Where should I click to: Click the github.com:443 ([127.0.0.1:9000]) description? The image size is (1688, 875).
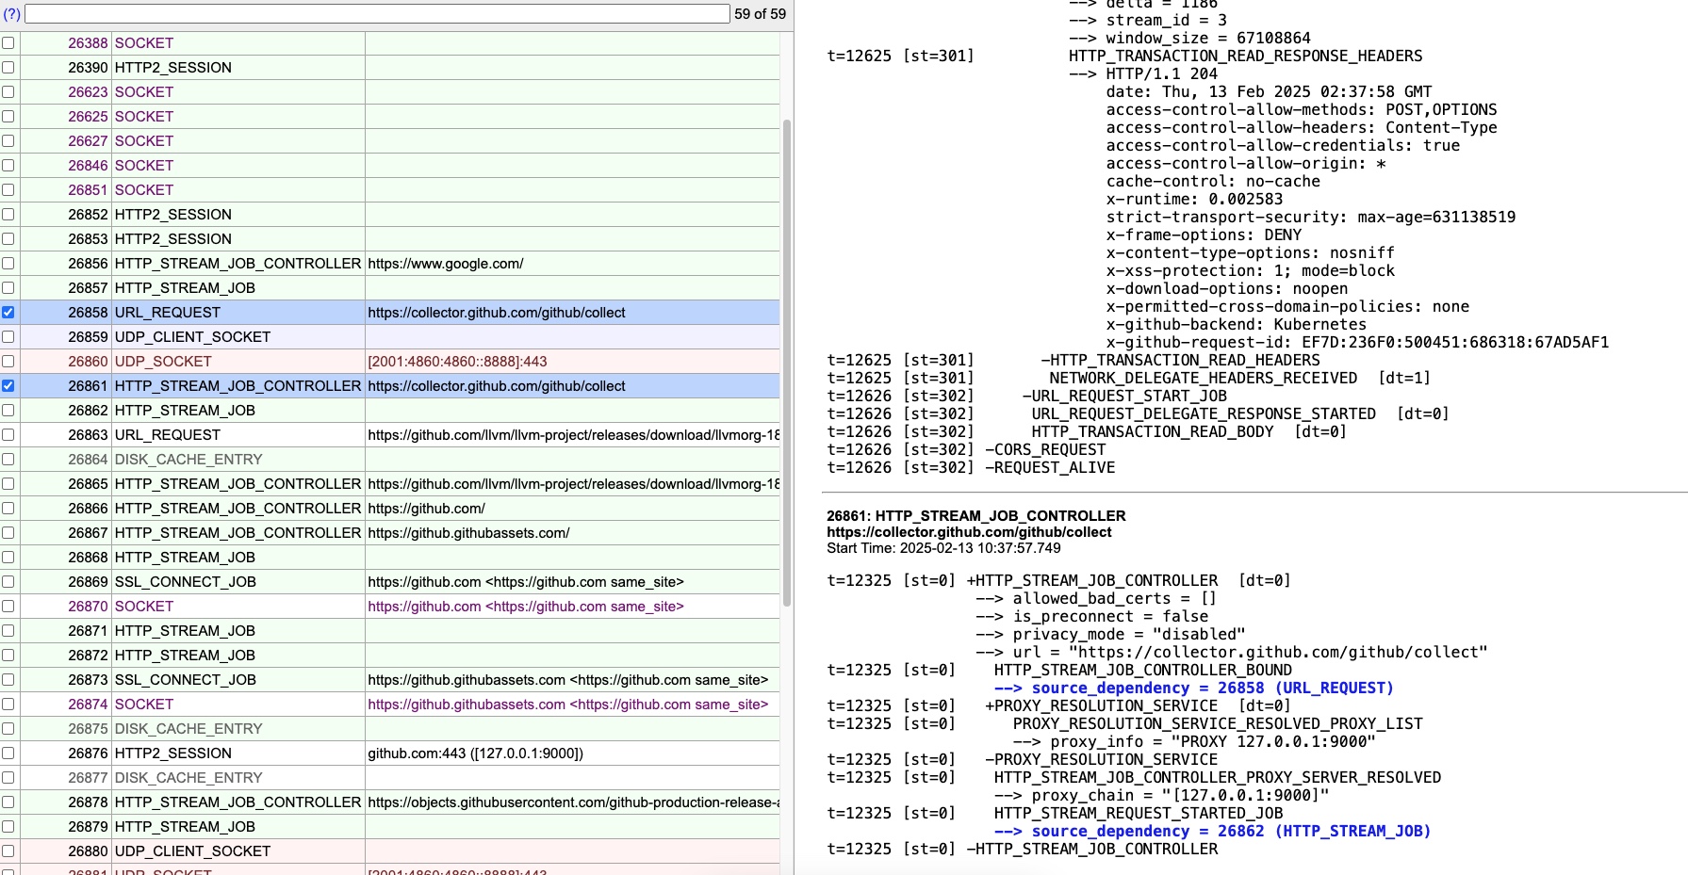click(476, 753)
